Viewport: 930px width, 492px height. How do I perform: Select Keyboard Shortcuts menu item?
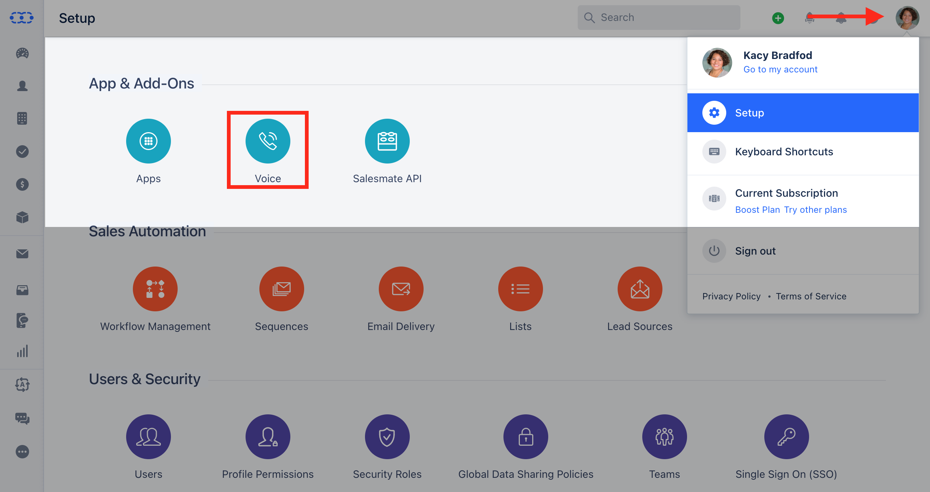[x=803, y=152]
